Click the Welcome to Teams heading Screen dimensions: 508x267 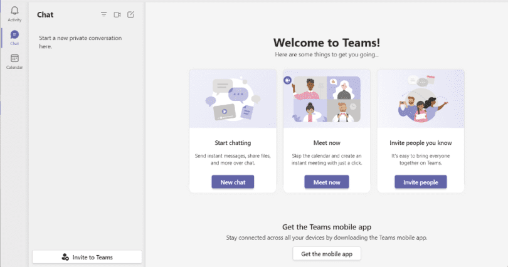(x=327, y=43)
